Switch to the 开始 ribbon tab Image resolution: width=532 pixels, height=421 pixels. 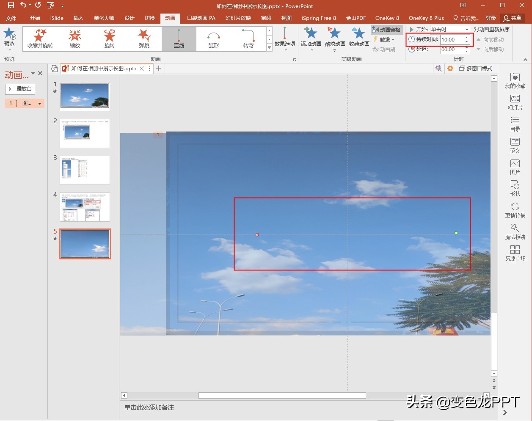coord(35,18)
